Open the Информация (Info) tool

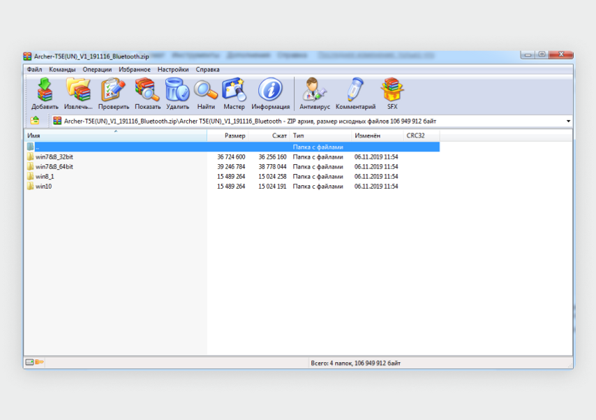coord(270,94)
